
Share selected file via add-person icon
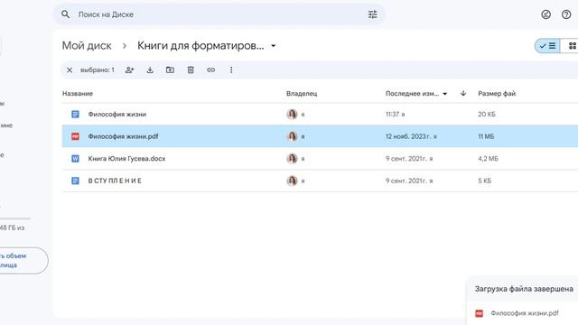pos(129,70)
